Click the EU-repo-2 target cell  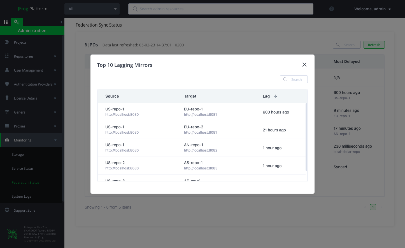point(194,127)
